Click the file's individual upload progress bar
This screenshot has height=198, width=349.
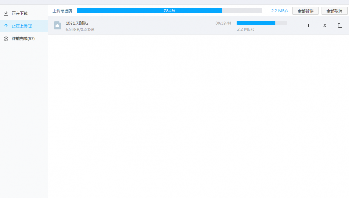pos(261,23)
